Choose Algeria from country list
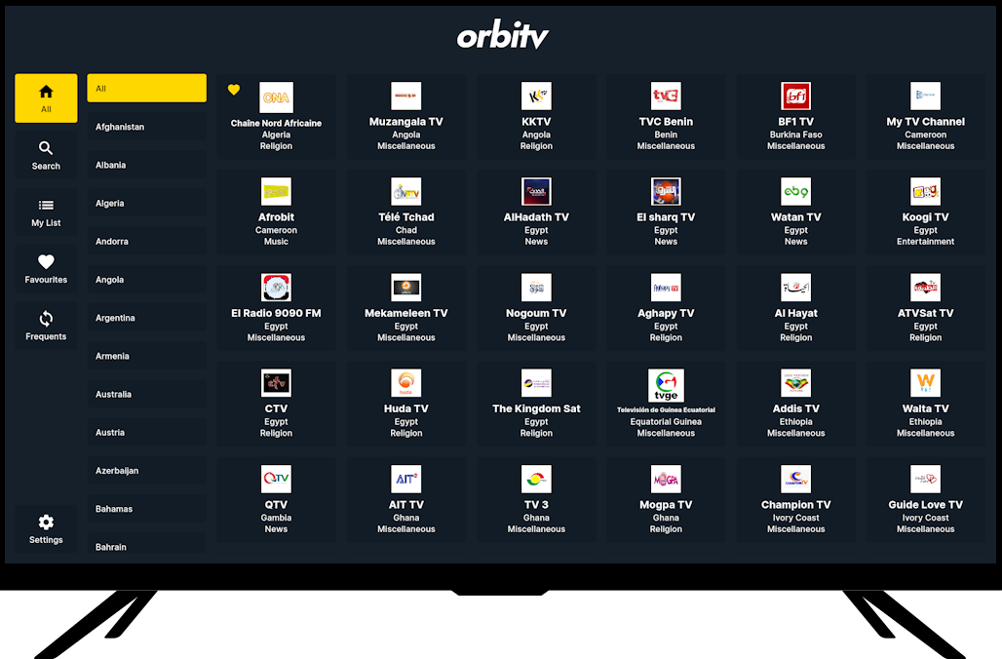 point(146,203)
